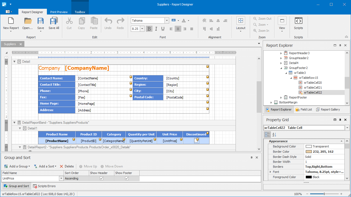This screenshot has width=351, height=197.
Task: Uncheck Show Footer for UnitPrice
Action: pyautogui.click(x=127, y=178)
